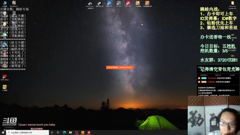Click the '欢迎使用斗鱼弹幕助手' text line
The height and width of the screenshot is (135, 240).
207,88
